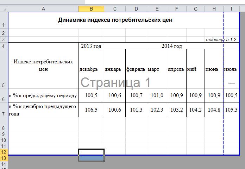Image resolution: width=245 pixels, height=169 pixels.
Task: Select 'в % к предыдущему периоду' label cell
Action: [x=43, y=95]
